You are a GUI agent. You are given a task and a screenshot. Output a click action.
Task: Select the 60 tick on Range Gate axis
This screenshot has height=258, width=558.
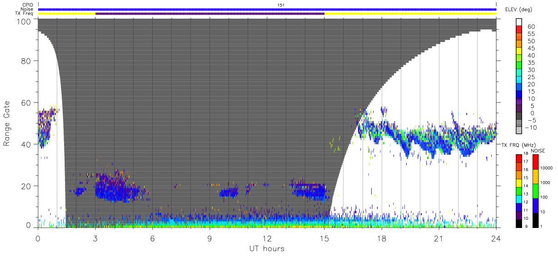point(25,102)
